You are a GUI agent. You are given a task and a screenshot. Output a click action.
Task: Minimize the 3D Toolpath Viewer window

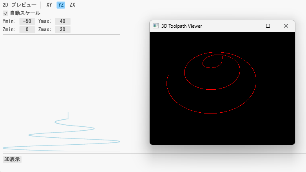click(250, 26)
